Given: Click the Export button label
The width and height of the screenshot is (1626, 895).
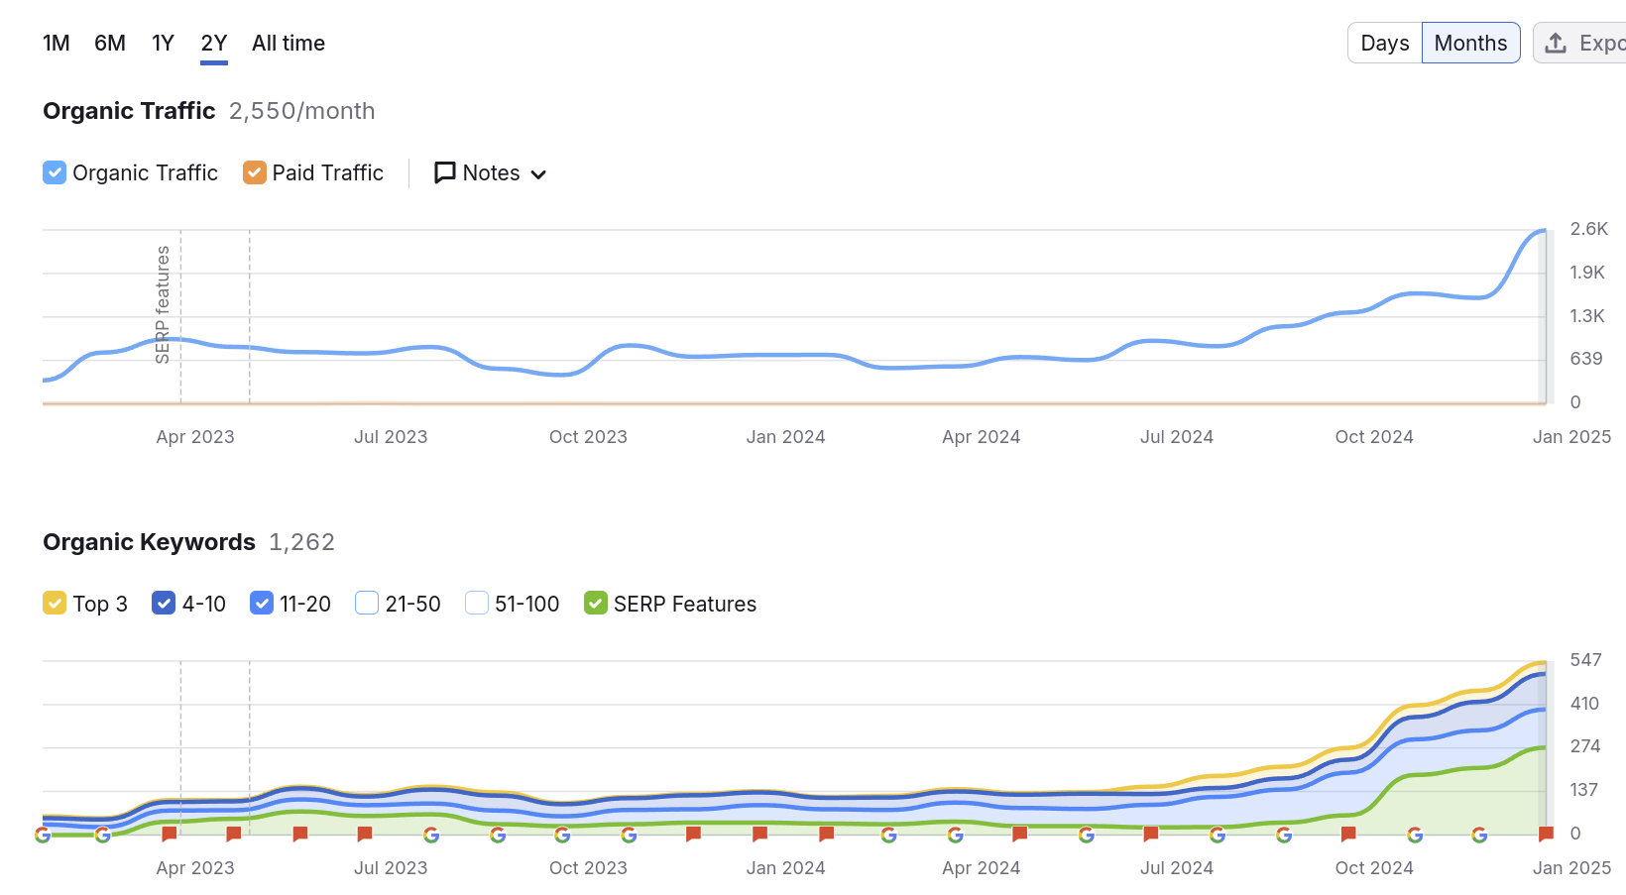Looking at the screenshot, I should (1602, 43).
